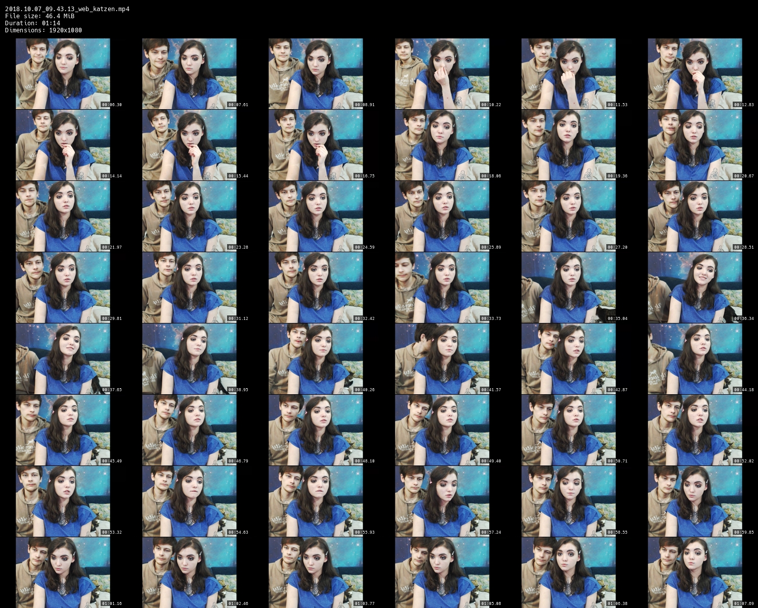Open the frame at 00:33.73
The image size is (758, 608).
pos(442,288)
